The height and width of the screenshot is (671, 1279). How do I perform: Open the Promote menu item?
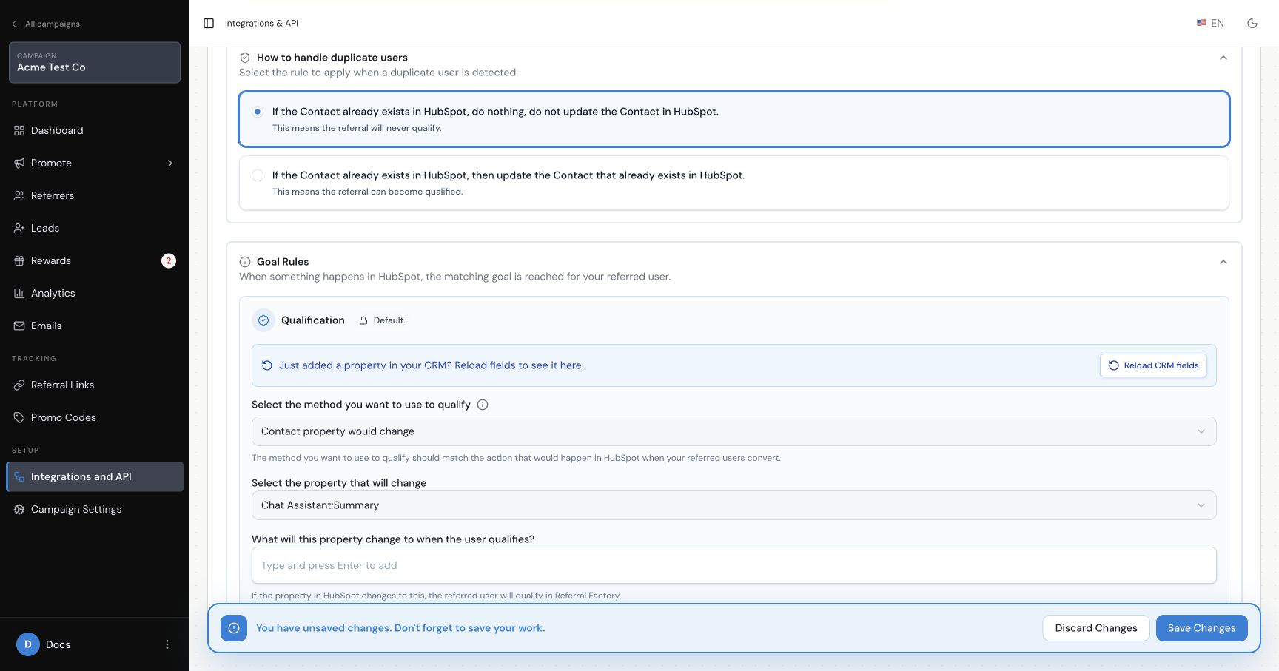(x=95, y=163)
